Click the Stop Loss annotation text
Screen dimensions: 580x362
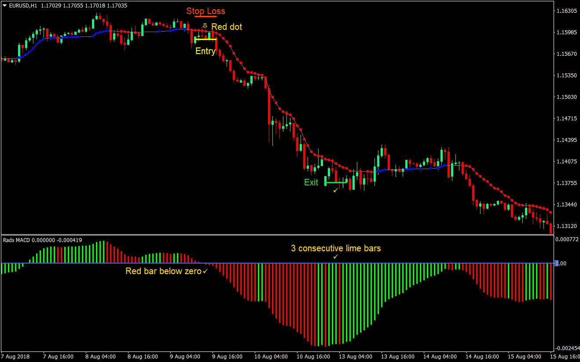tap(206, 11)
